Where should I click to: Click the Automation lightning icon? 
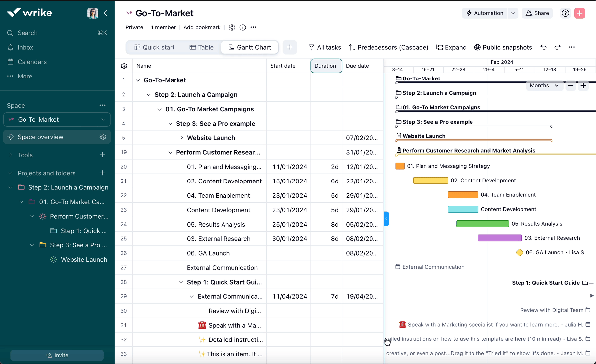point(469,13)
